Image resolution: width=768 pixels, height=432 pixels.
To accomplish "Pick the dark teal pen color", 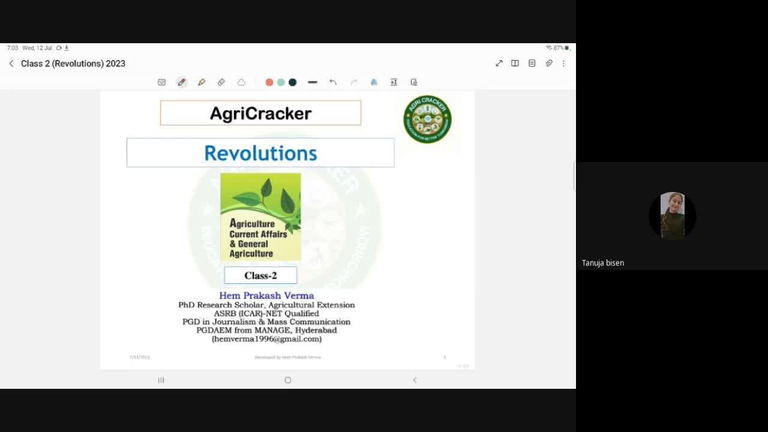I will tap(293, 82).
